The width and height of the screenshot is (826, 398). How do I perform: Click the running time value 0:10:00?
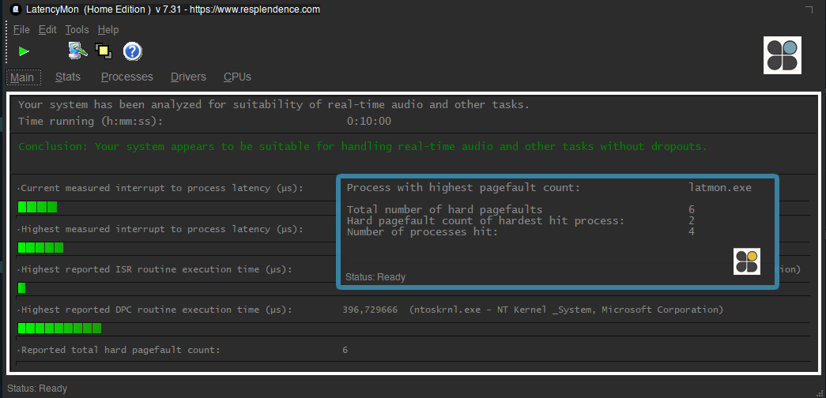[369, 121]
